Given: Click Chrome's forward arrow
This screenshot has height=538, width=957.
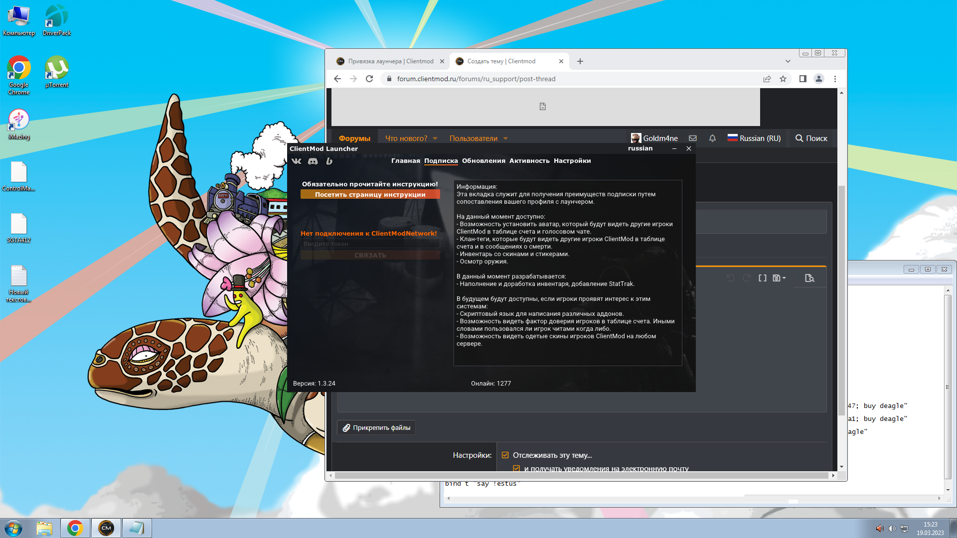Looking at the screenshot, I should pos(353,79).
